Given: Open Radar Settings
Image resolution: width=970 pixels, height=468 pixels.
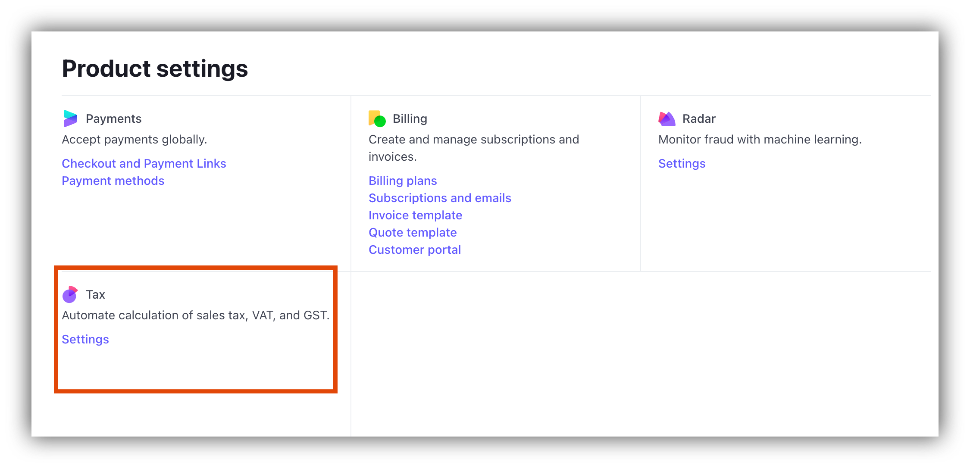Looking at the screenshot, I should [x=682, y=163].
